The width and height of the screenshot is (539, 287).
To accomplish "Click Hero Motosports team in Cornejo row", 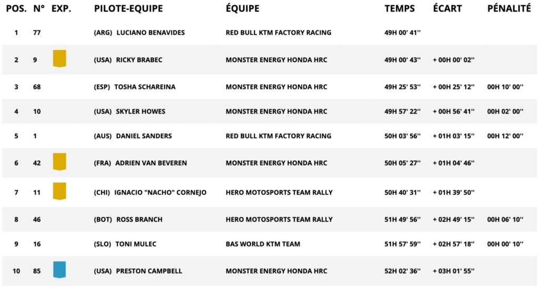I will click(279, 192).
